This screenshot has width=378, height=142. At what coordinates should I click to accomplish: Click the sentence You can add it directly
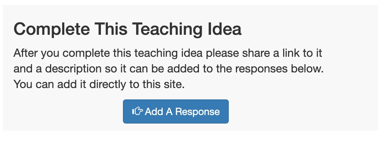[x=99, y=84]
